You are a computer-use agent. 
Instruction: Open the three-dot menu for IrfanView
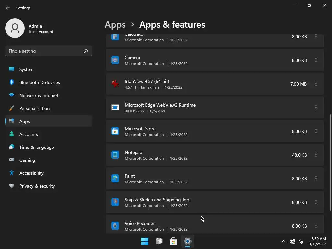(x=316, y=84)
